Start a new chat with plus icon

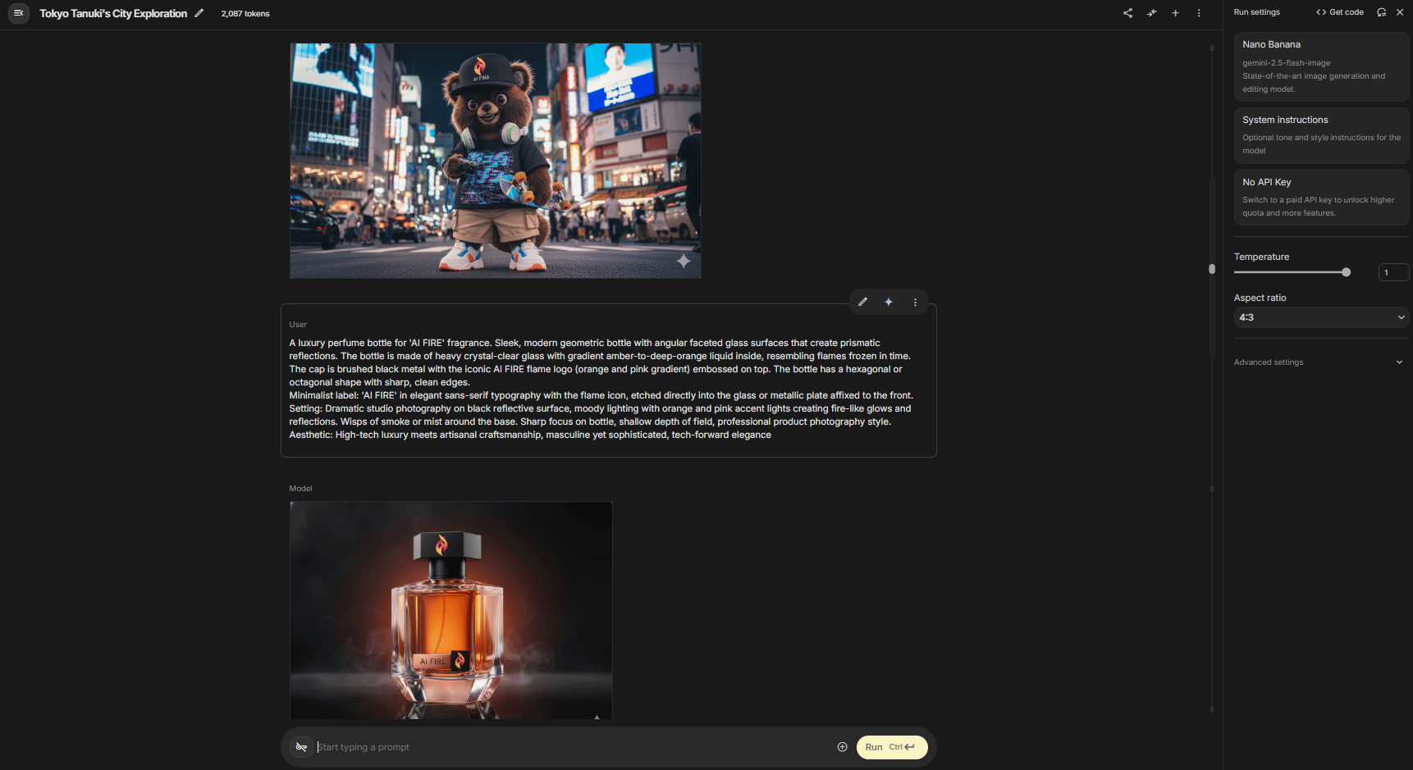(x=1175, y=13)
